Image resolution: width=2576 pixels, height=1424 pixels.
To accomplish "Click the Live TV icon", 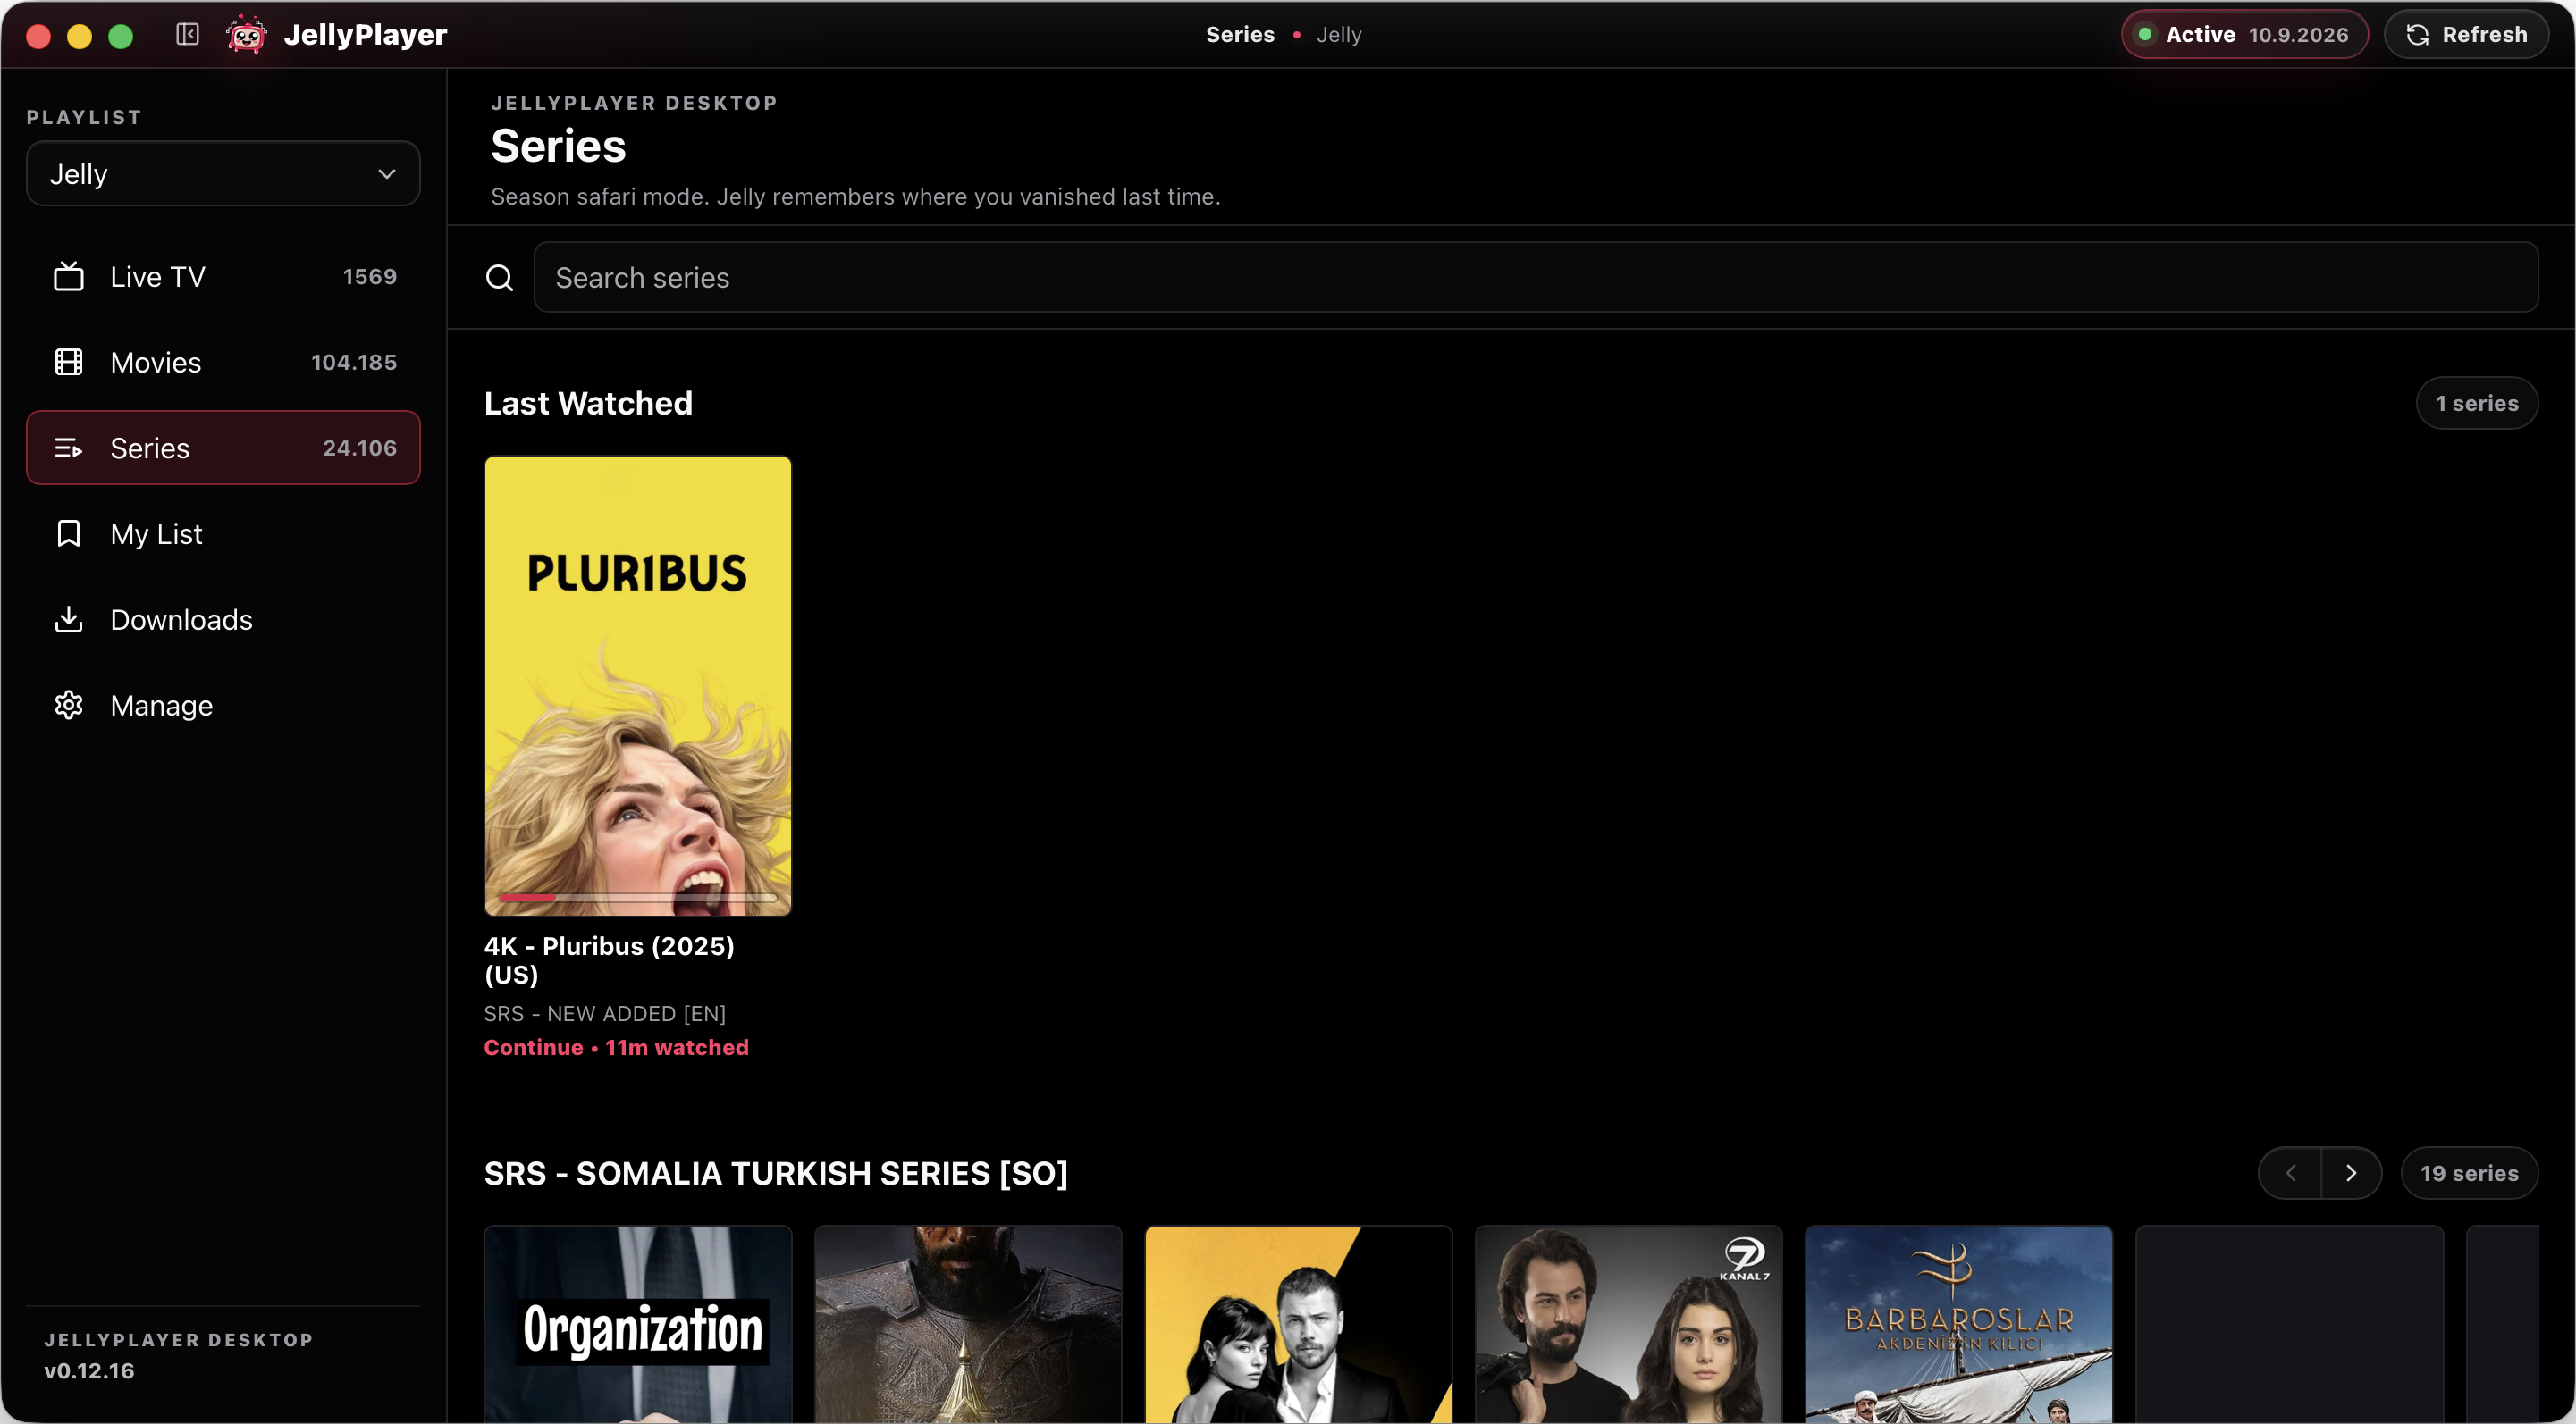I will coord(68,277).
